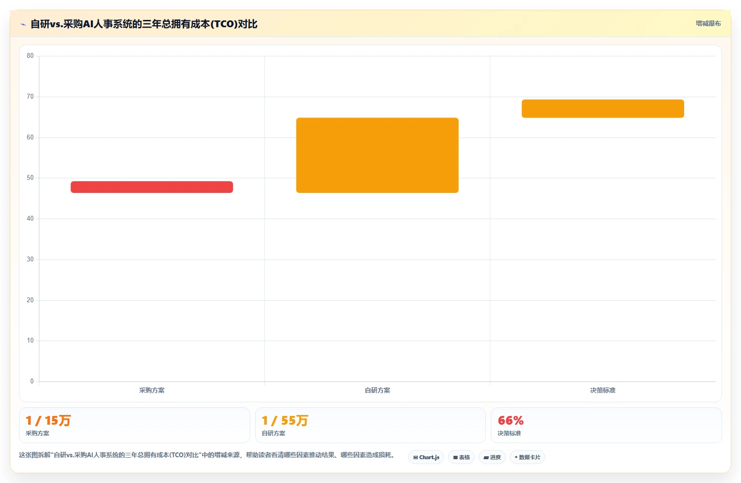The height and width of the screenshot is (483, 741).
Task: Click the 0 y-axis tick label
Action: 32,381
